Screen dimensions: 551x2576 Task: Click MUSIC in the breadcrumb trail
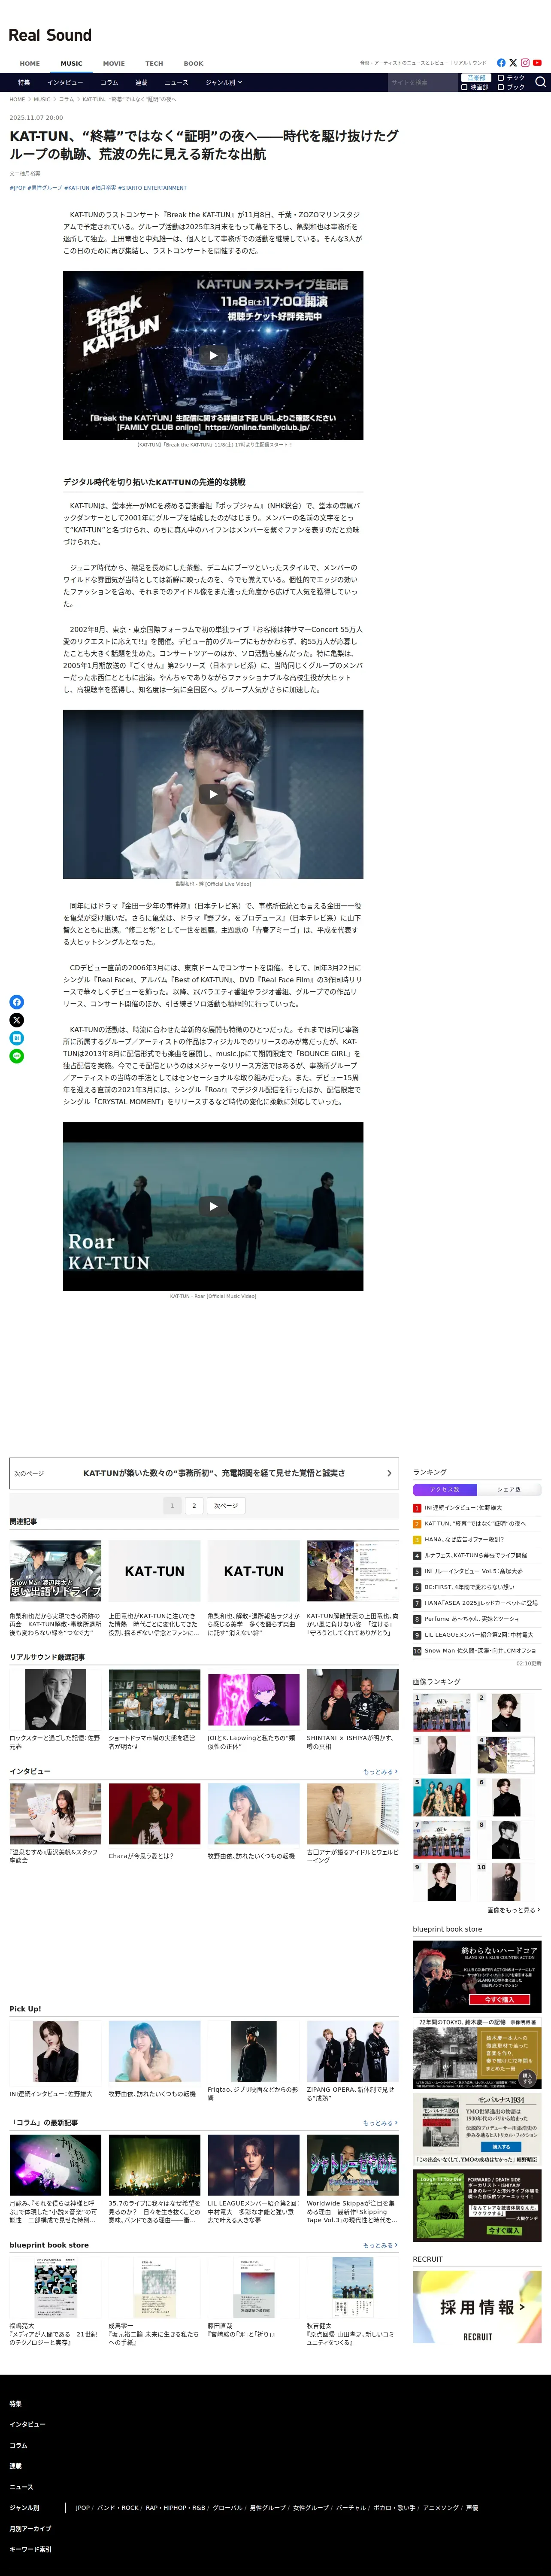coord(42,100)
